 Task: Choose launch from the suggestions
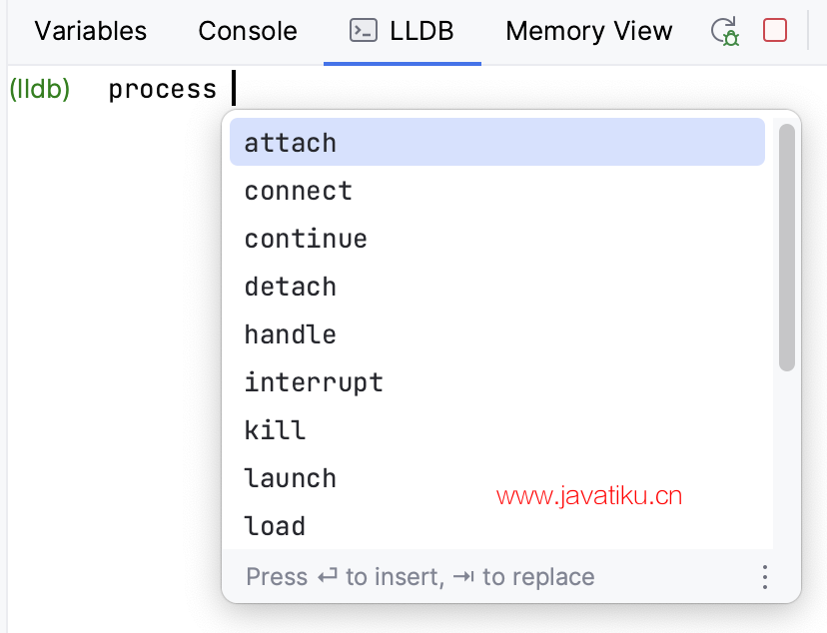pos(497,478)
